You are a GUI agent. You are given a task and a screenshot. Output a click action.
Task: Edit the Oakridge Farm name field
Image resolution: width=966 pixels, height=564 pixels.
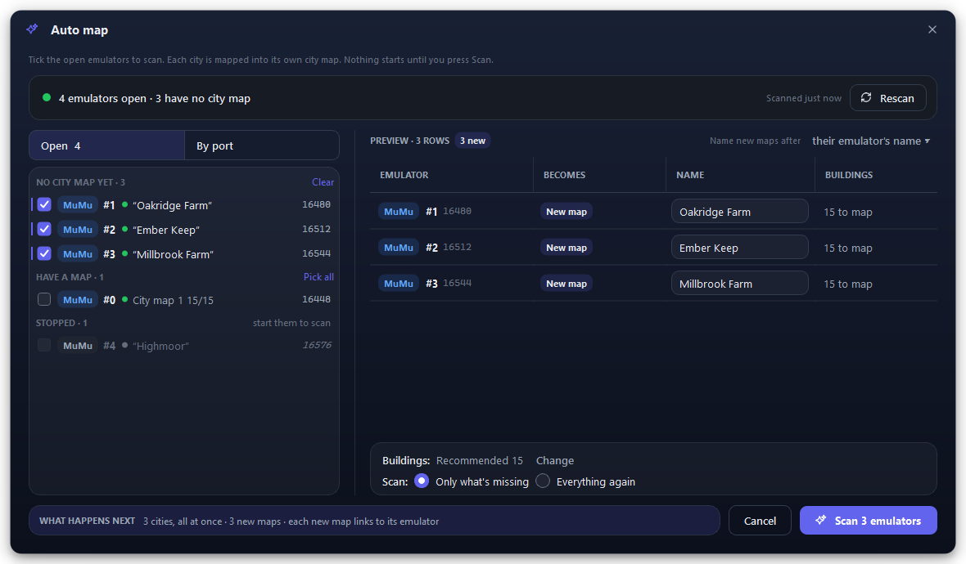739,212
